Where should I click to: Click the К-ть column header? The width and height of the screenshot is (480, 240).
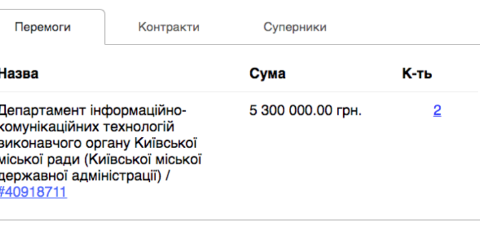(x=417, y=74)
